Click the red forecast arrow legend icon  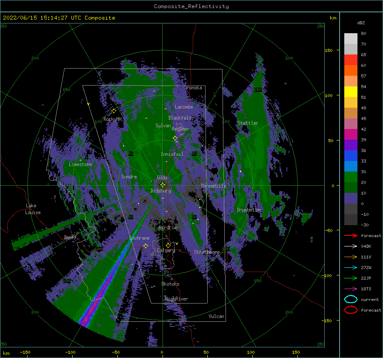coord(351,235)
